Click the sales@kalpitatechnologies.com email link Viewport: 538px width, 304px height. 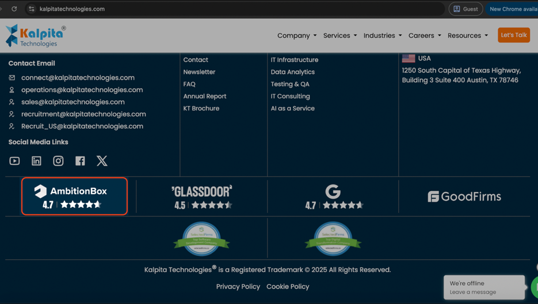(x=73, y=102)
